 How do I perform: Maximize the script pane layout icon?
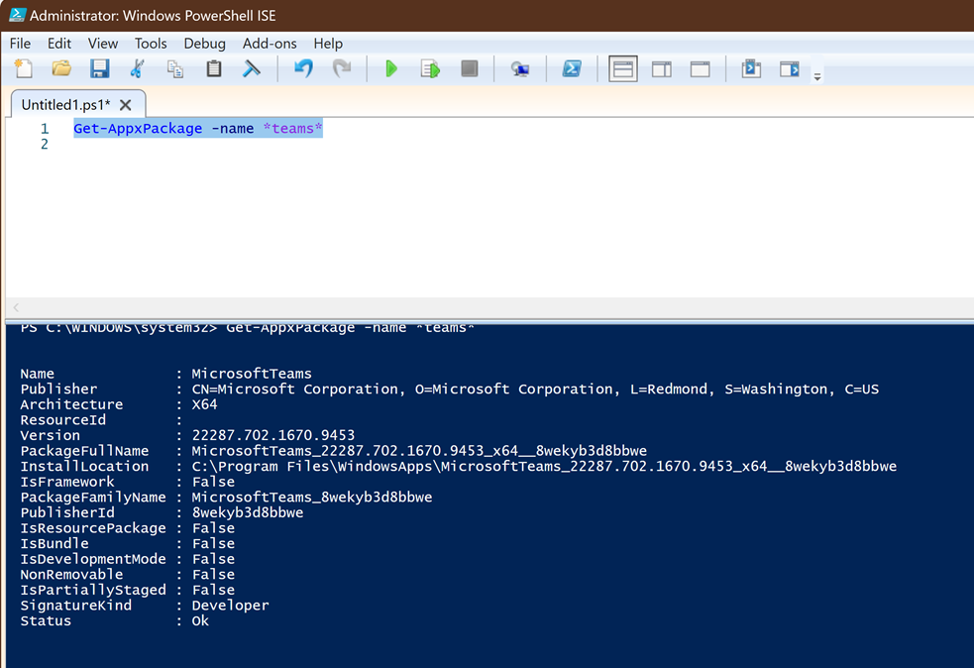[x=701, y=69]
